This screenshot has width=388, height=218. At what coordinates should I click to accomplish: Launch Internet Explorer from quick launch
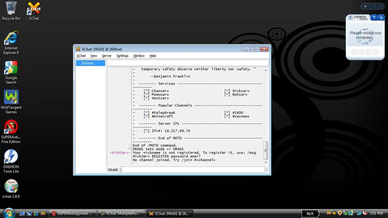pos(36,213)
